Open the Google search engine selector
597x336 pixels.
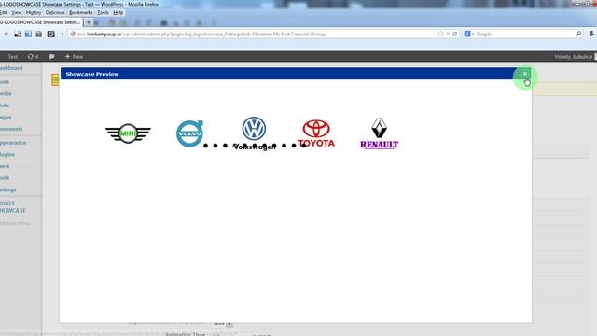(x=468, y=34)
